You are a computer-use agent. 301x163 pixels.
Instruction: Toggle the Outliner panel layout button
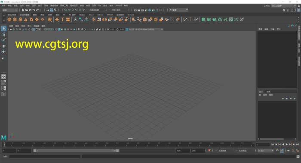click(3, 94)
